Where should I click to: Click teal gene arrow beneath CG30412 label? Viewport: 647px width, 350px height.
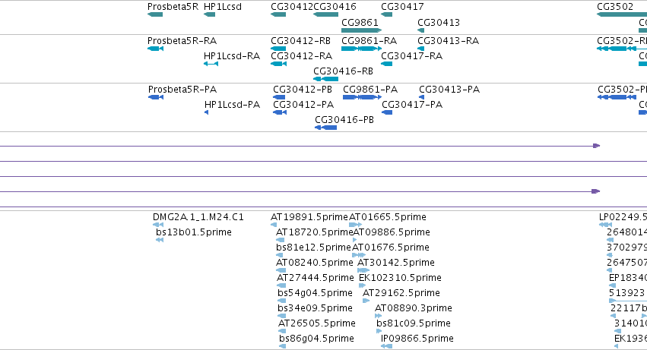[x=278, y=14]
